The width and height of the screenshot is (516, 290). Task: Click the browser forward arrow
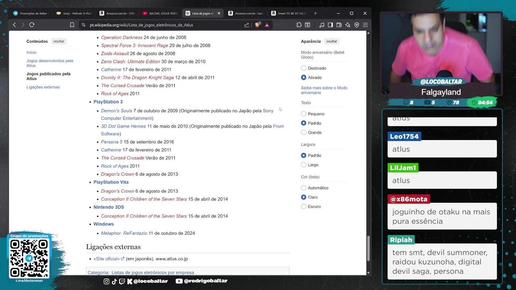pyautogui.click(x=23, y=25)
